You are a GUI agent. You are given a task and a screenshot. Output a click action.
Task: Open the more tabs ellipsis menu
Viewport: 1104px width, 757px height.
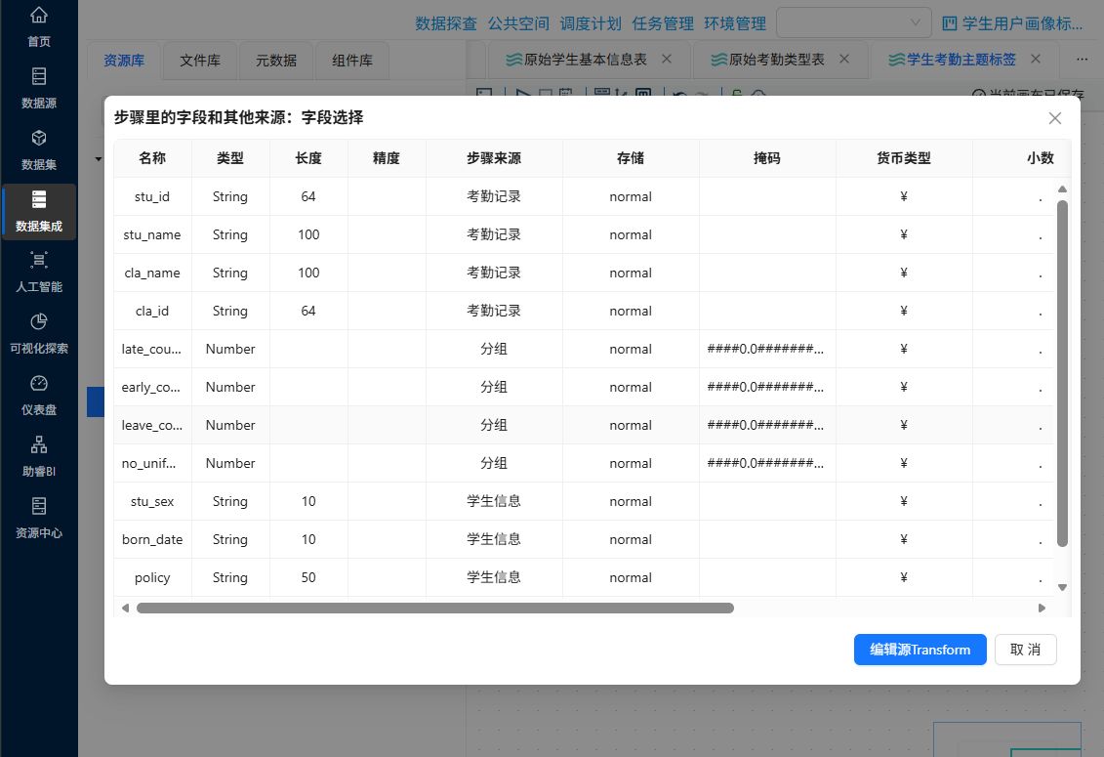point(1083,60)
